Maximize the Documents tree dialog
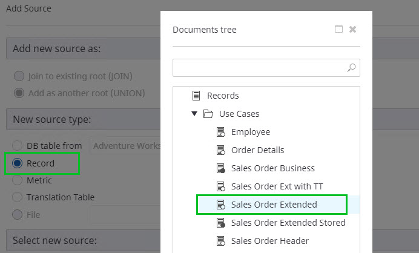419x253 pixels. pyautogui.click(x=338, y=29)
